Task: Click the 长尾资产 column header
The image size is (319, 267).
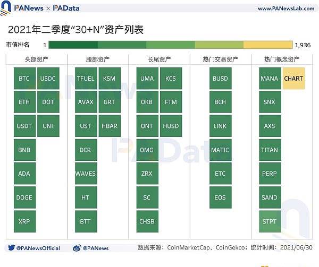Action: click(159, 59)
